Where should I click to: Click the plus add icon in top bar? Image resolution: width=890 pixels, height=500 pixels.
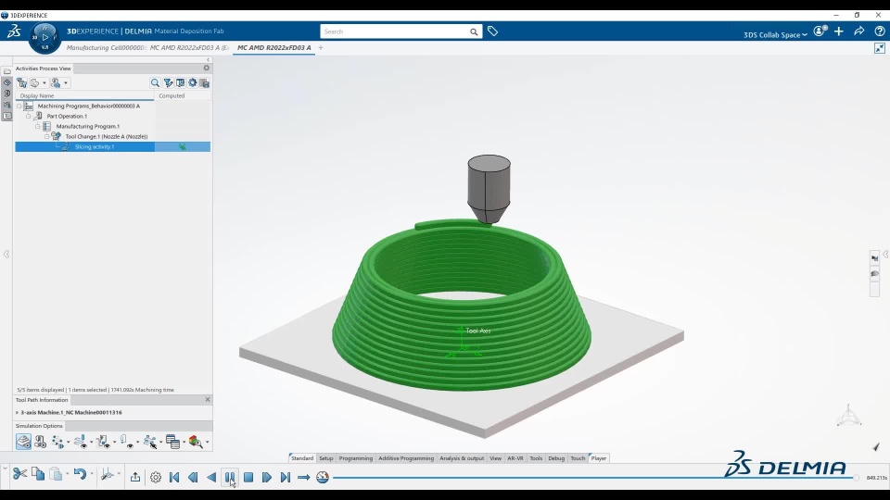[839, 31]
